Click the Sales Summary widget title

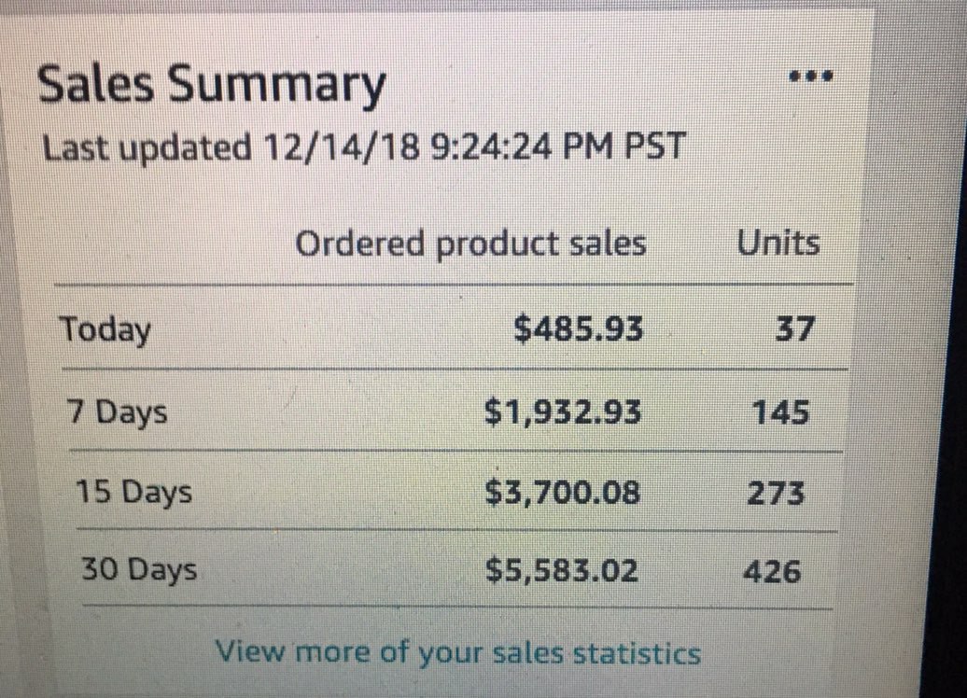212,87
